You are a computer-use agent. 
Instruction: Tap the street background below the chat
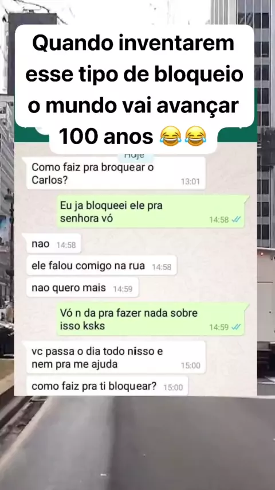click(137, 443)
